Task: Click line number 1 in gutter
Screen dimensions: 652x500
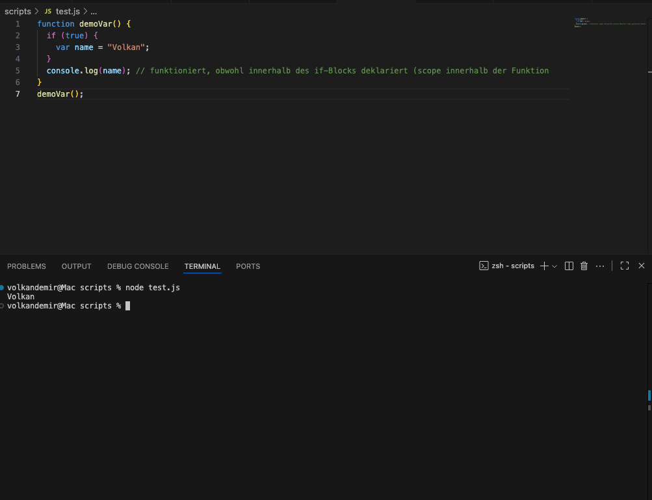Action: (x=18, y=24)
